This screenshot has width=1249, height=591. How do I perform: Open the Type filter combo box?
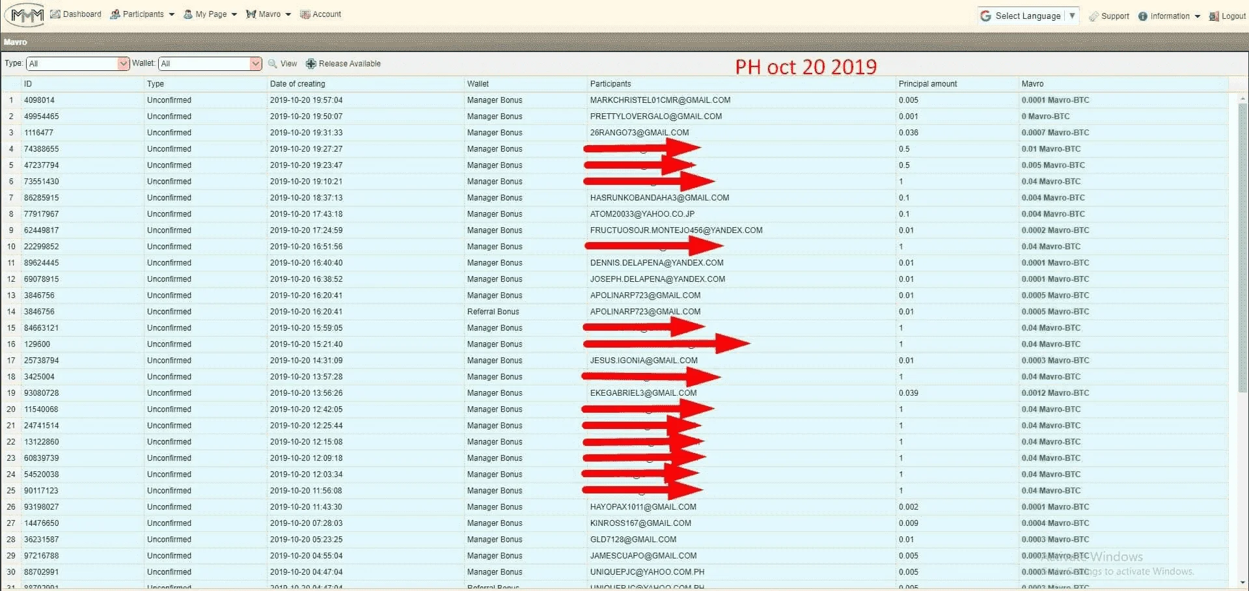click(x=78, y=64)
